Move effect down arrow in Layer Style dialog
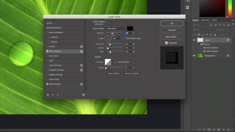This screenshot has height=132, width=235. point(58,95)
